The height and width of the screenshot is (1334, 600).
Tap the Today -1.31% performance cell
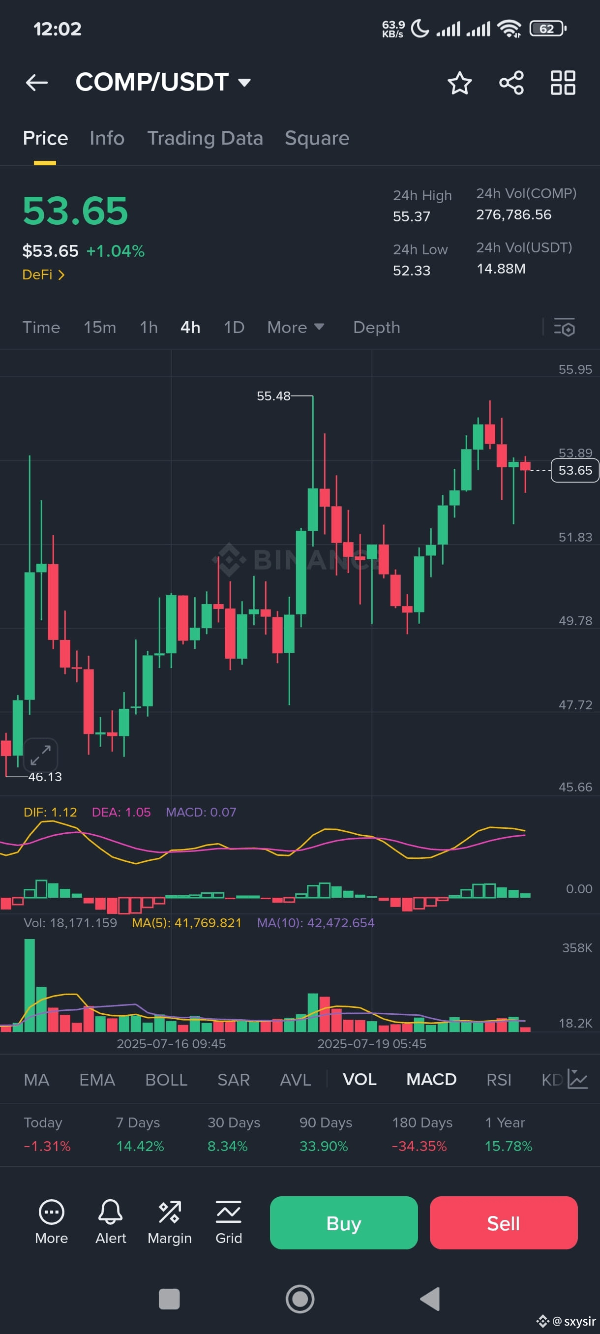pyautogui.click(x=47, y=1134)
